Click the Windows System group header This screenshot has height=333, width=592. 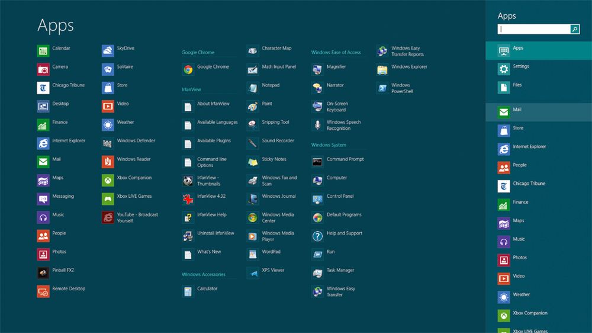point(329,145)
